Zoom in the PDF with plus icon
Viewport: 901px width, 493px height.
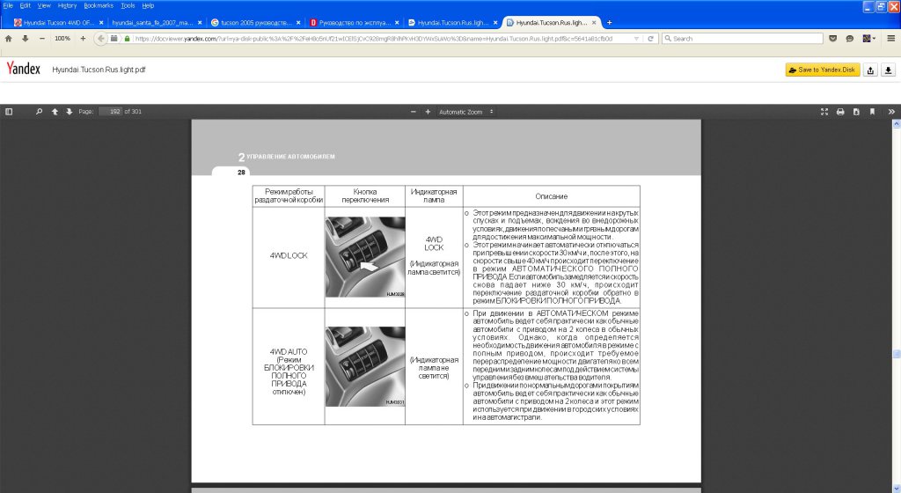point(428,112)
